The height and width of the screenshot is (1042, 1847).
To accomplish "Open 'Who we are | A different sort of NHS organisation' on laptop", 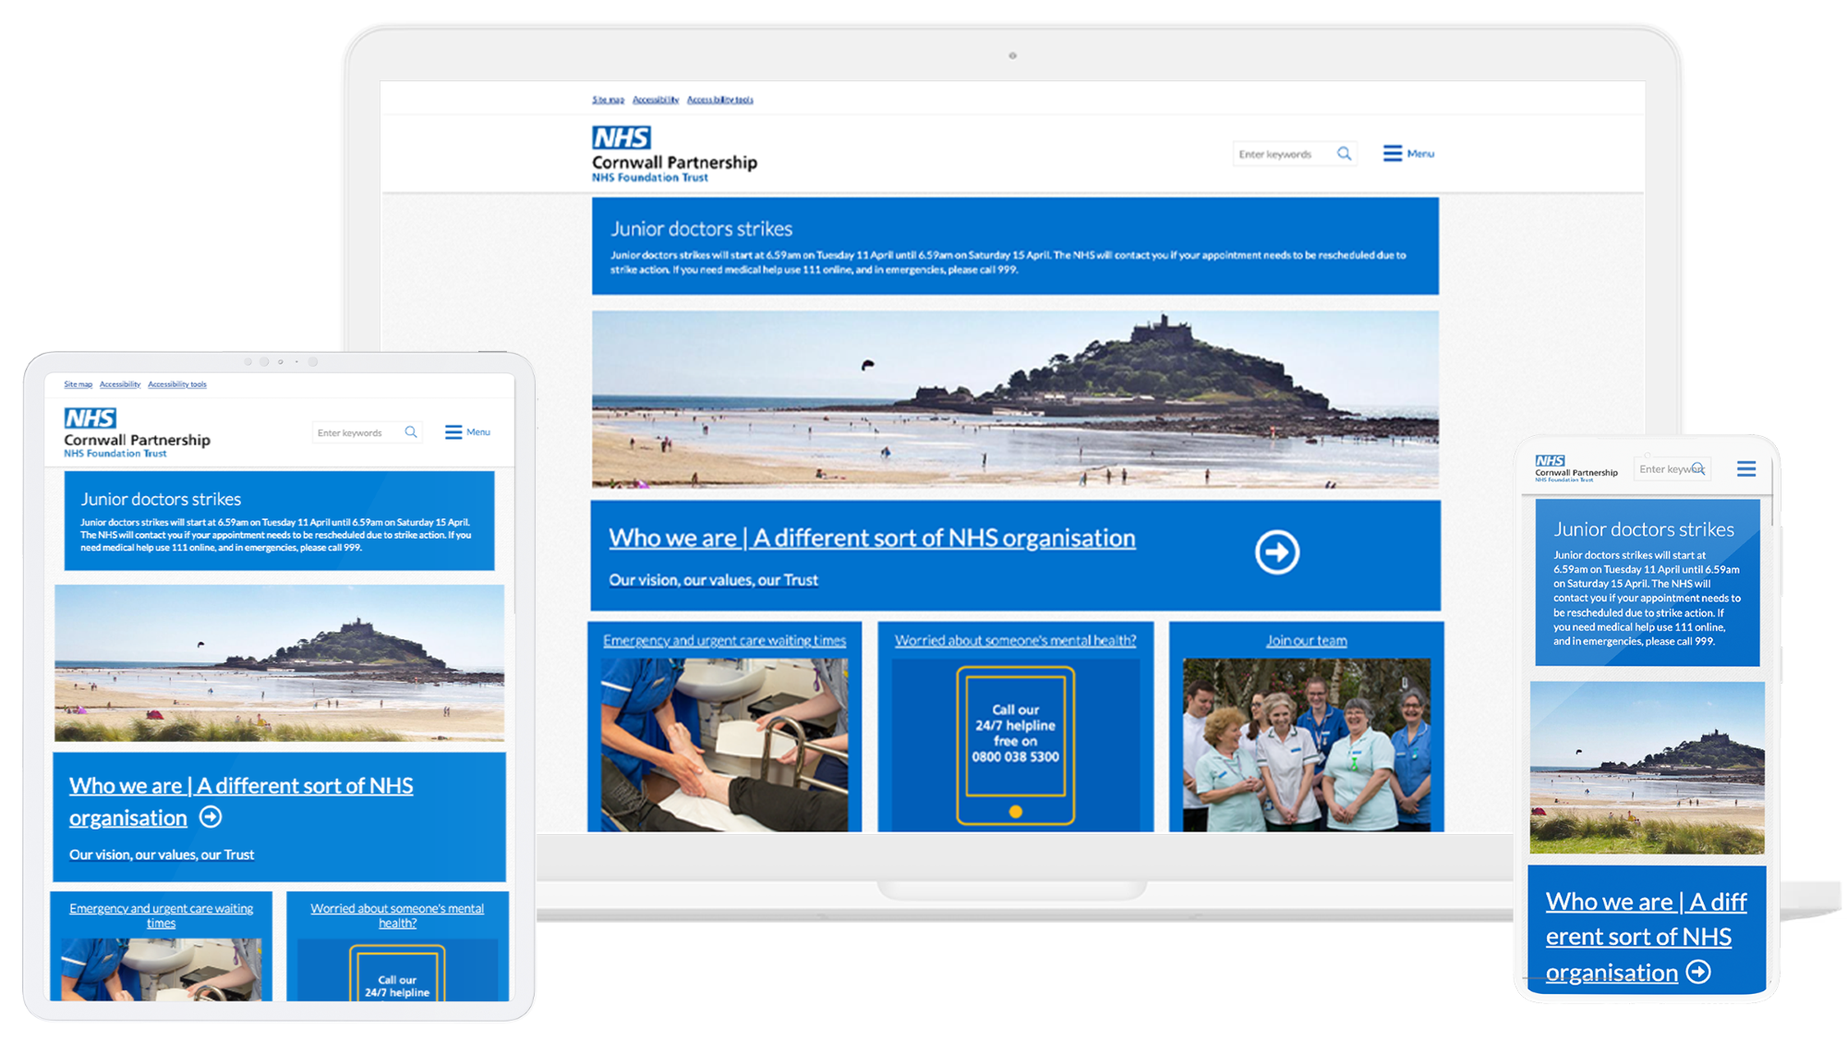I will coord(872,538).
